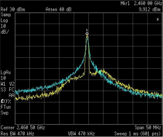Click the W1 V2 trace status text
The image size is (163, 137).
click(x=7, y=84)
